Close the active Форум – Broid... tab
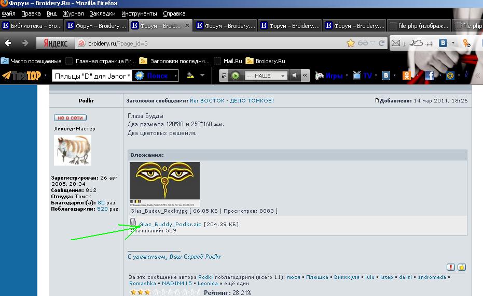483x296 pixels. pos(187,25)
